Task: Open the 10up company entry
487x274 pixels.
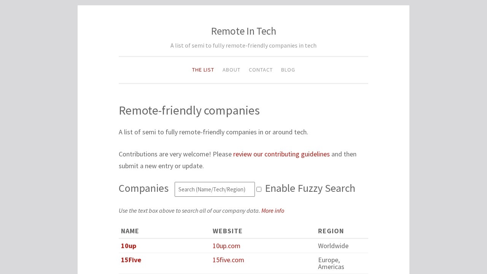Action: pos(128,246)
